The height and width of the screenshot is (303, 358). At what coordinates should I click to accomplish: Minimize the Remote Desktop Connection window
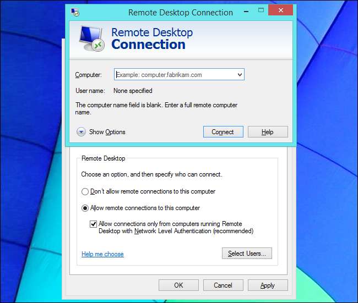click(x=246, y=11)
